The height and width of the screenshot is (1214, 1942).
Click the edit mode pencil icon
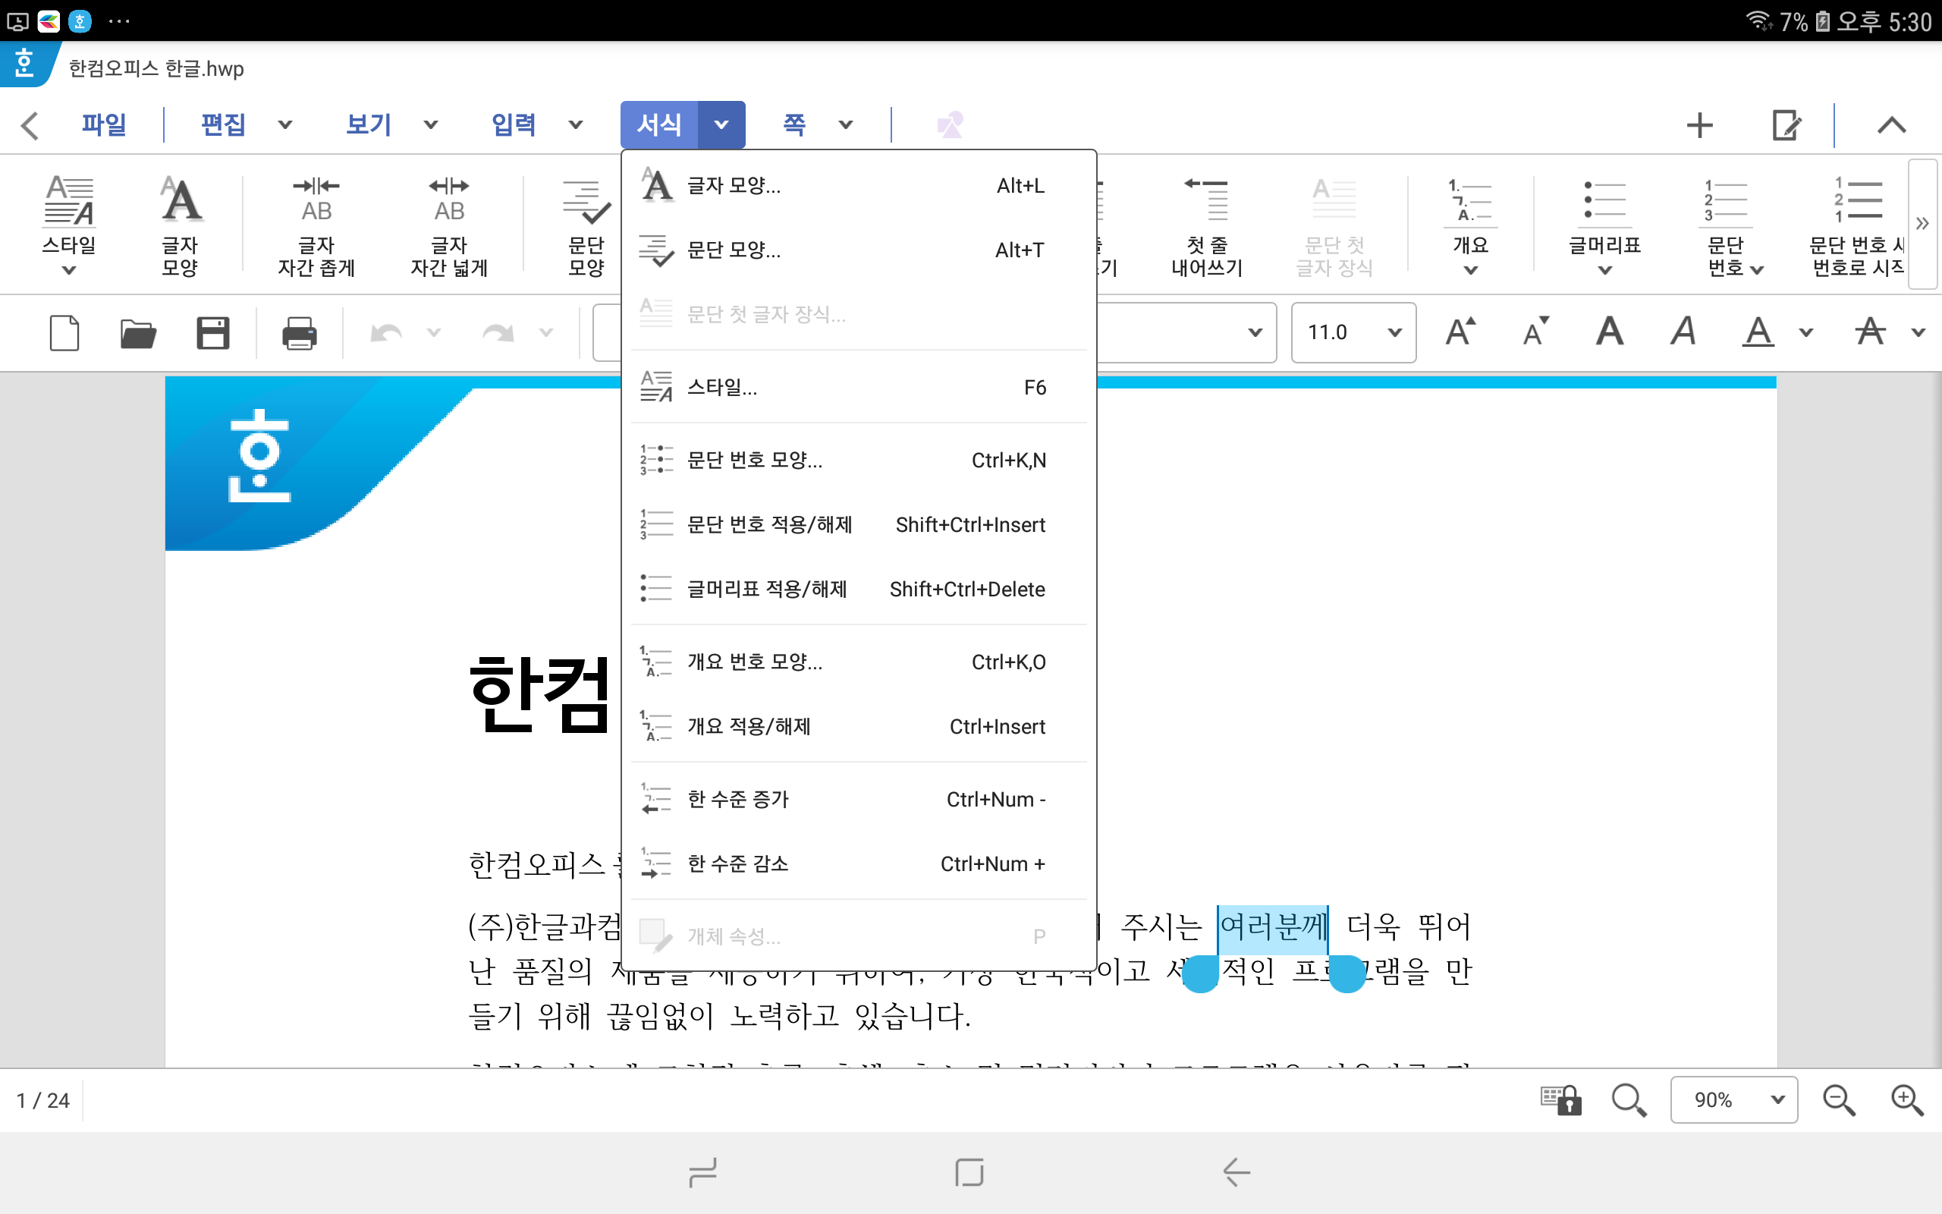(1786, 125)
